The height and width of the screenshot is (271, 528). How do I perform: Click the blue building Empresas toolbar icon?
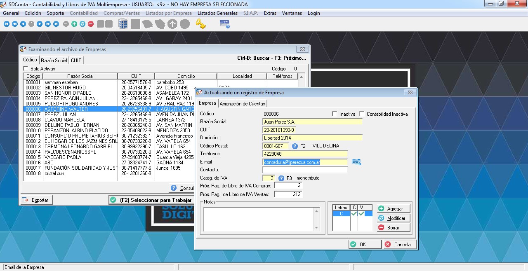(x=123, y=24)
